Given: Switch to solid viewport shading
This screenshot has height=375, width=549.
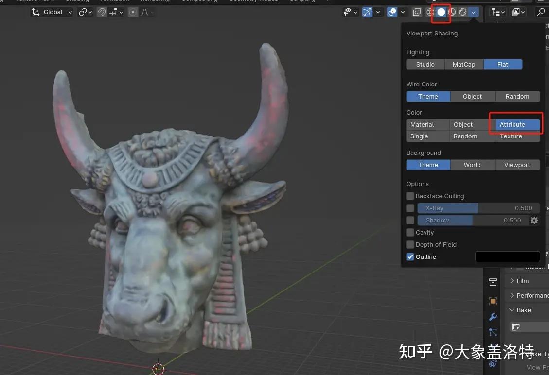Looking at the screenshot, I should (x=441, y=12).
